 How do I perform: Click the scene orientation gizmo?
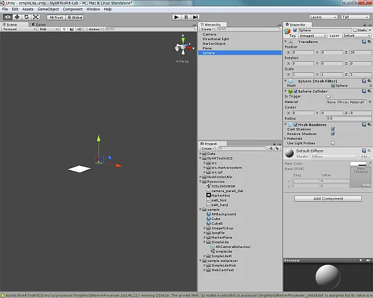pos(184,46)
